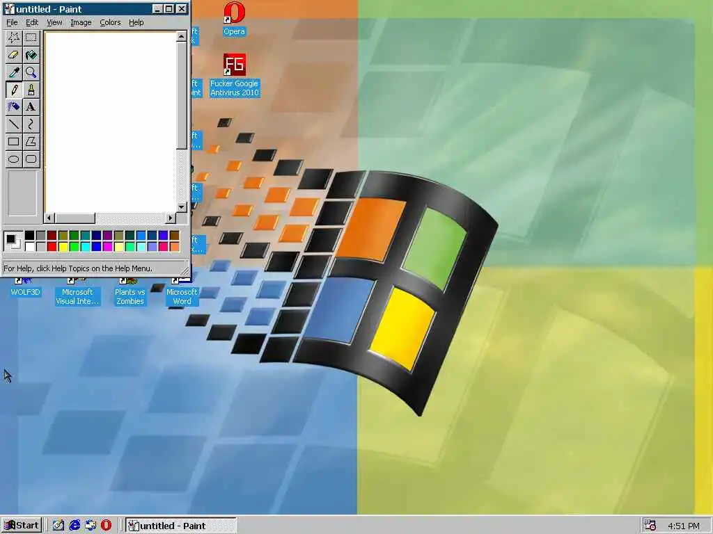This screenshot has width=713, height=534.
Task: Click the system tray scheduler icon
Action: pyautogui.click(x=650, y=526)
